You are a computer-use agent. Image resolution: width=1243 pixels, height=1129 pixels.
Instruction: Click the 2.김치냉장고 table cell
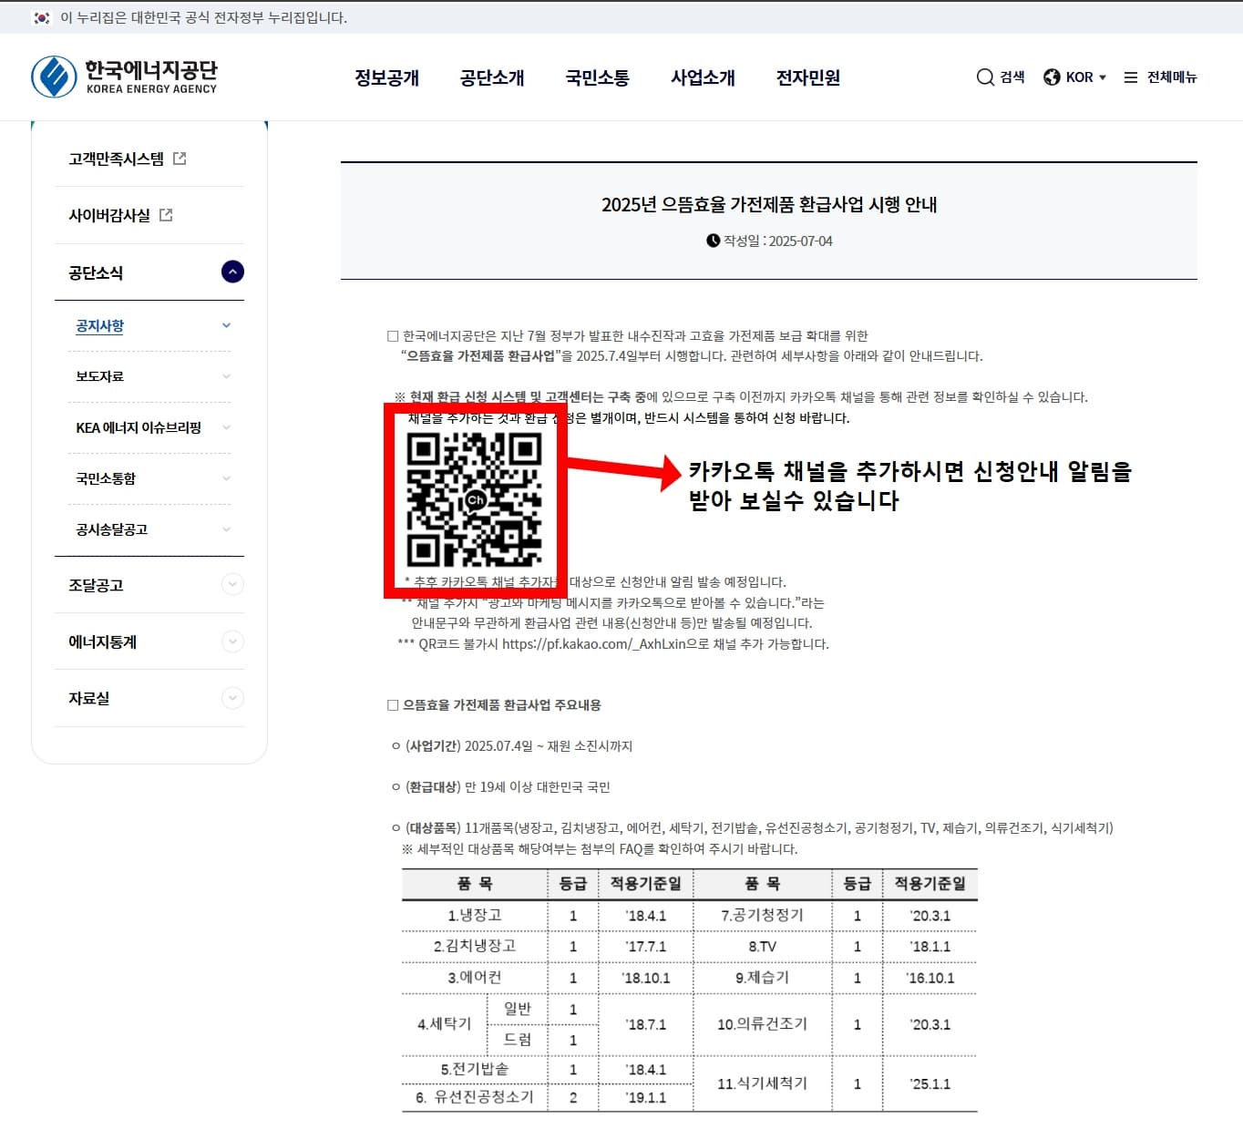[475, 946]
